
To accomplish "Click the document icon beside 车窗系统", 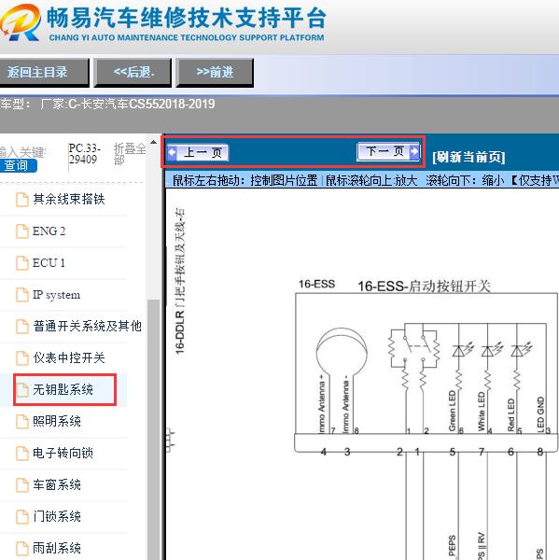I will click(x=22, y=485).
